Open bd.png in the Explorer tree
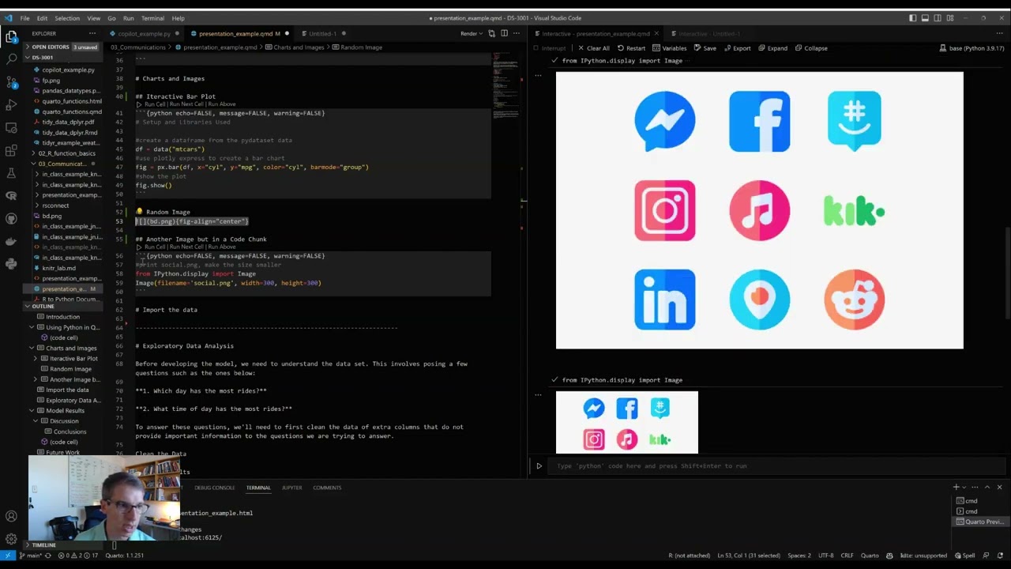The image size is (1011, 569). 52,216
